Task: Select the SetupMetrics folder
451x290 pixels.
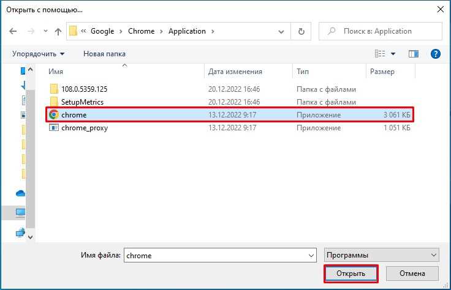Action: pyautogui.click(x=230, y=102)
